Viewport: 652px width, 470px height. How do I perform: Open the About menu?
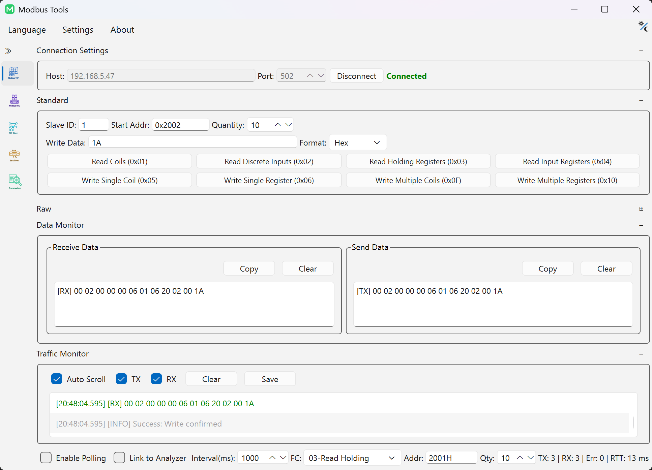pos(122,30)
